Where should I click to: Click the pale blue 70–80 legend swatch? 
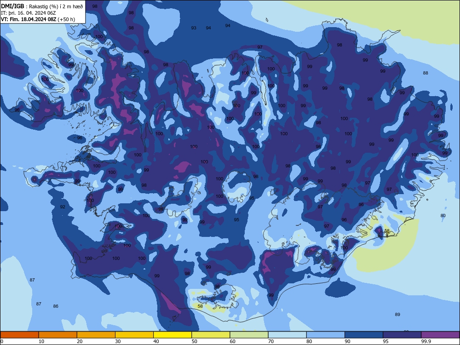point(287,335)
